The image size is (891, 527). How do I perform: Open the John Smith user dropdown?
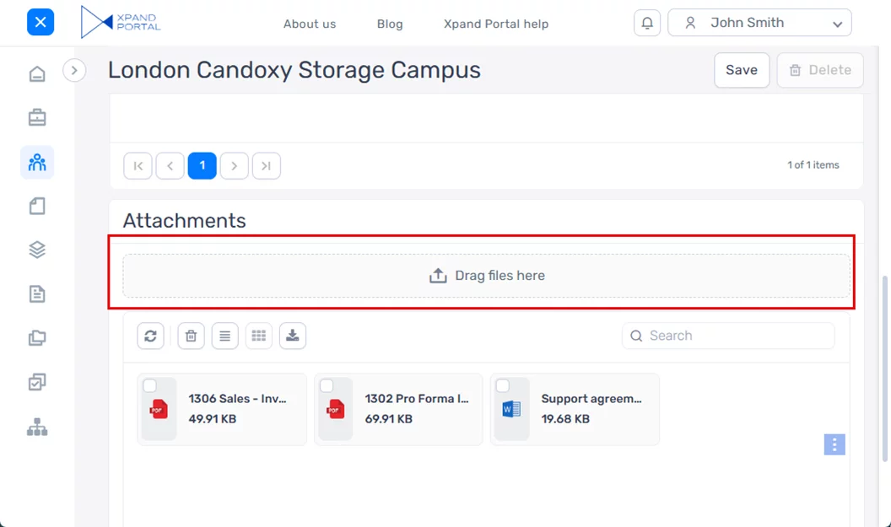[x=759, y=24]
